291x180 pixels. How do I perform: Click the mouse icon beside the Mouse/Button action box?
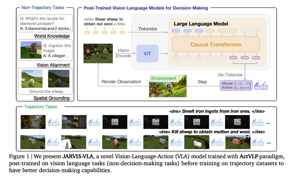tap(256, 86)
